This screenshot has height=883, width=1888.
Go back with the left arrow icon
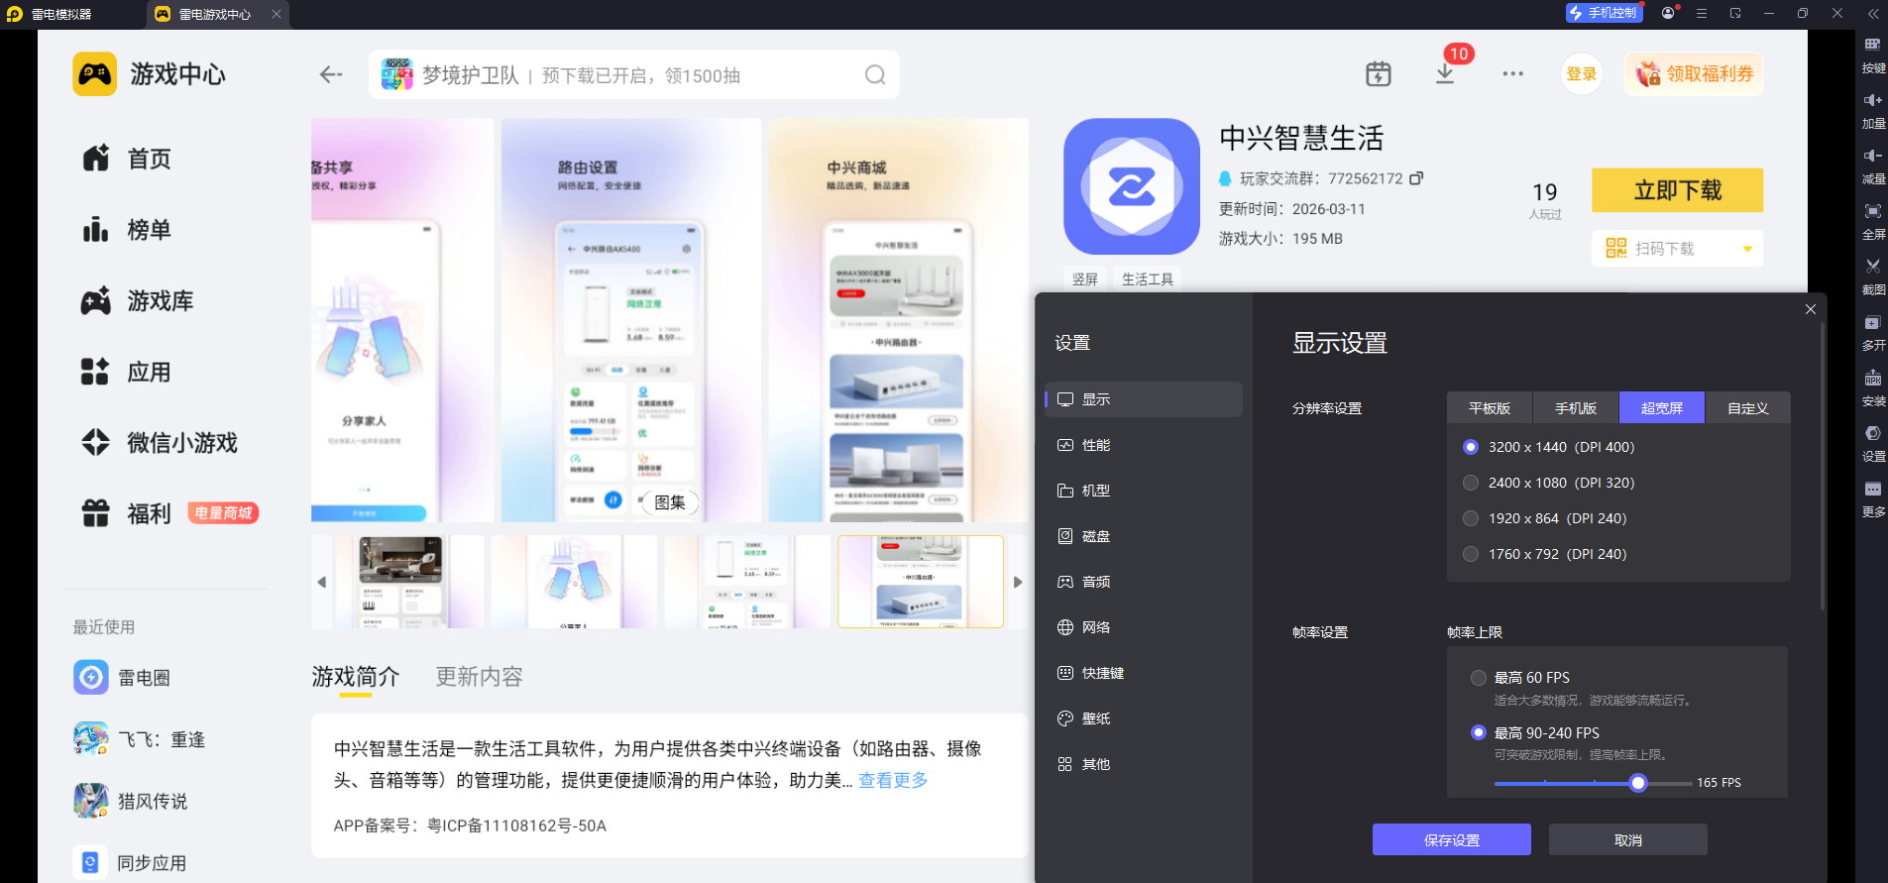click(x=331, y=74)
